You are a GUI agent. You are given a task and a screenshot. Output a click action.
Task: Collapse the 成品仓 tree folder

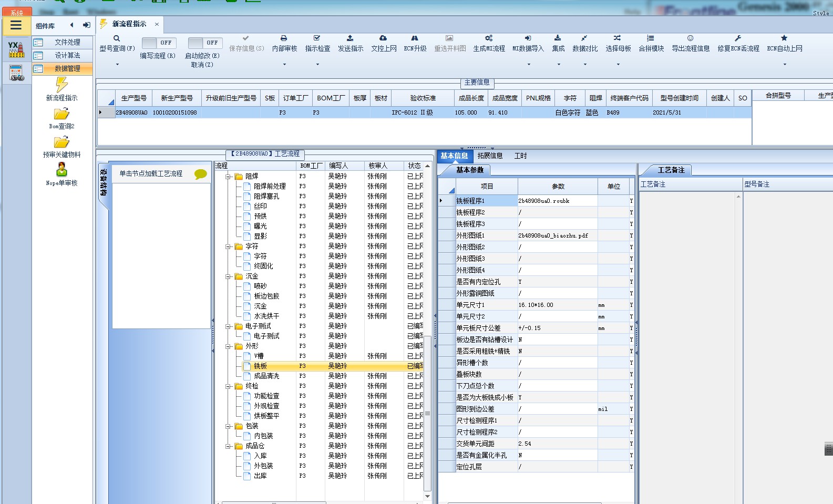[229, 446]
